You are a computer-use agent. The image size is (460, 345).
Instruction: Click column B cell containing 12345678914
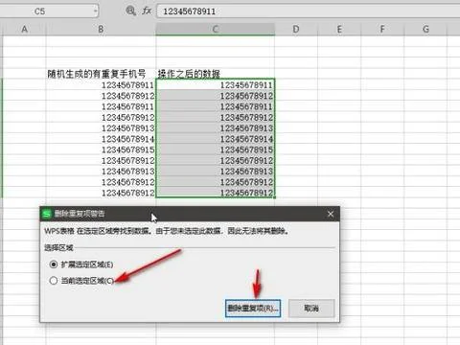[101, 139]
